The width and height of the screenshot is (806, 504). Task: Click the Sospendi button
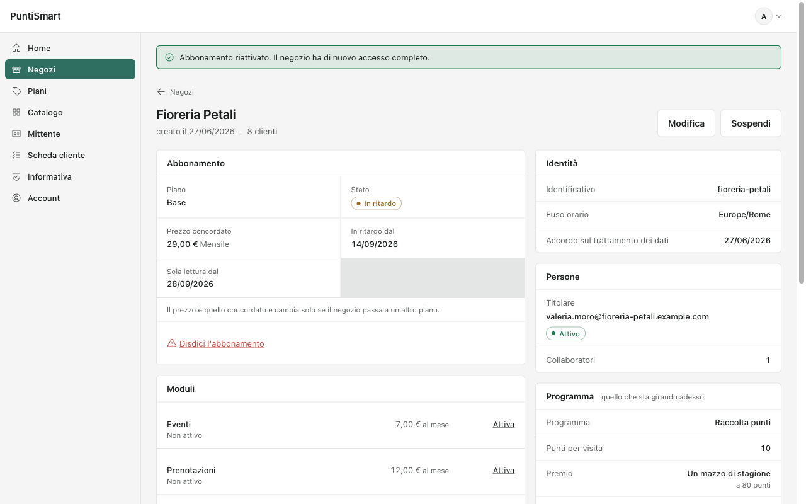pyautogui.click(x=751, y=123)
